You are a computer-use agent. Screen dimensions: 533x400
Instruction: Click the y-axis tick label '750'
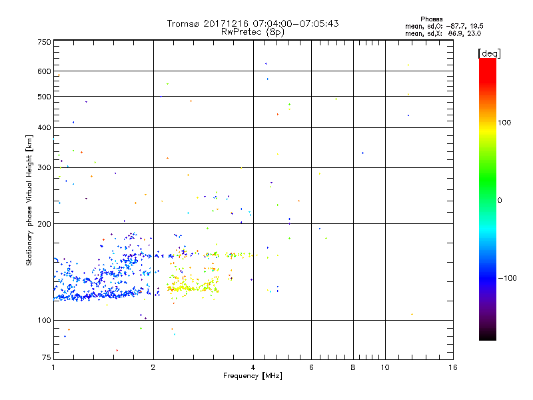[x=45, y=42]
